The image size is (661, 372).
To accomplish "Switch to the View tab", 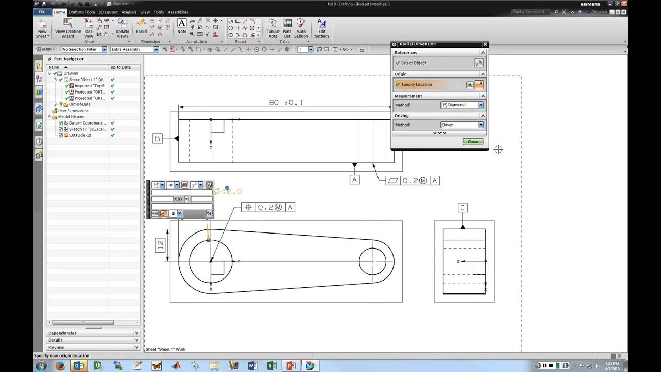I will pos(145,12).
